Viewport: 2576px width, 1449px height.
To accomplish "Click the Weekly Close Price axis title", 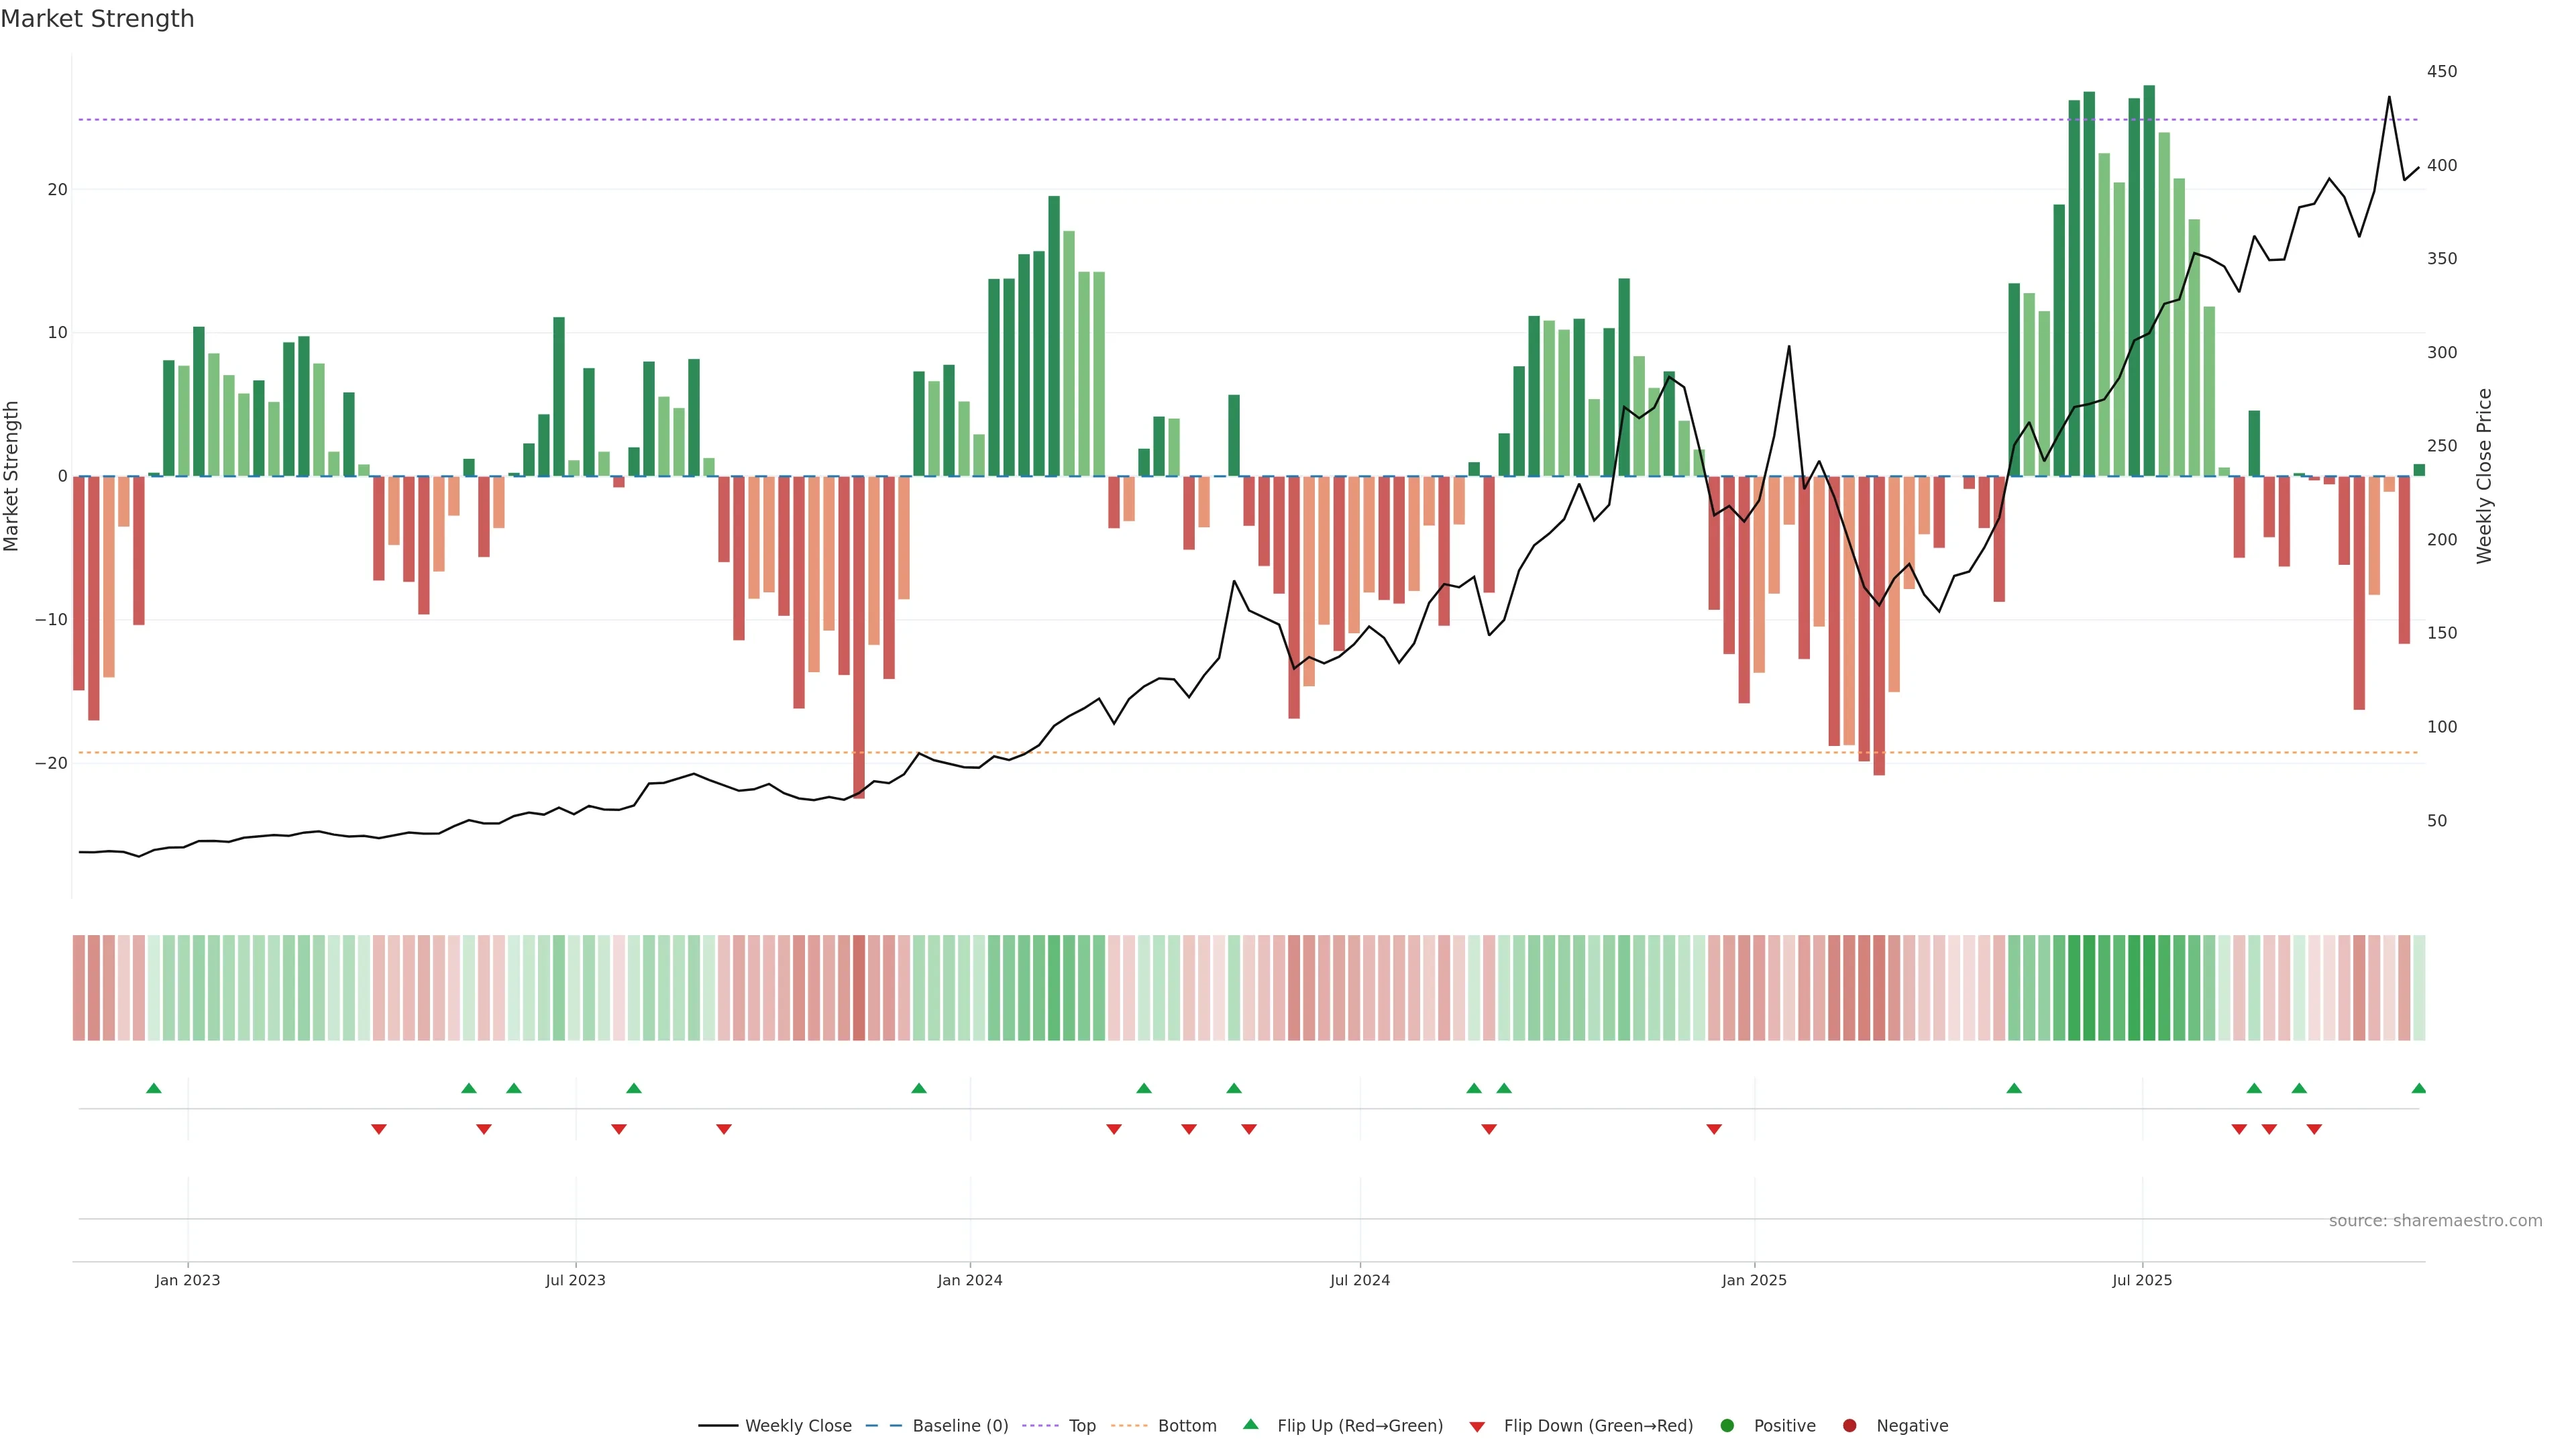I will point(2485,476).
